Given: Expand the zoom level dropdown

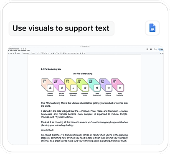Looking at the screenshot, I should click(19, 53).
